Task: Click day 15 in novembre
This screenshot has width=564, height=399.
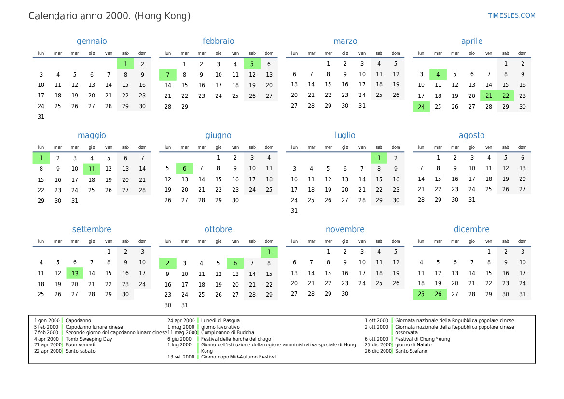Action: coord(328,273)
